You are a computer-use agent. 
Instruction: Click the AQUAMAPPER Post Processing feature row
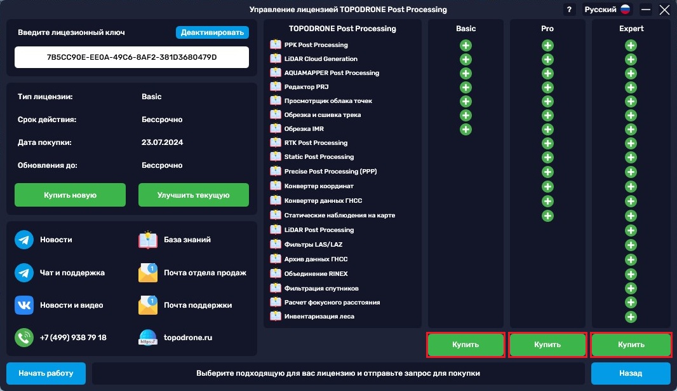(x=332, y=72)
